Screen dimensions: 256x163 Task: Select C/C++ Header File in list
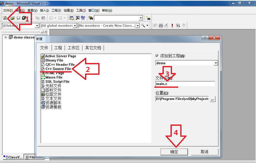pos(60,64)
